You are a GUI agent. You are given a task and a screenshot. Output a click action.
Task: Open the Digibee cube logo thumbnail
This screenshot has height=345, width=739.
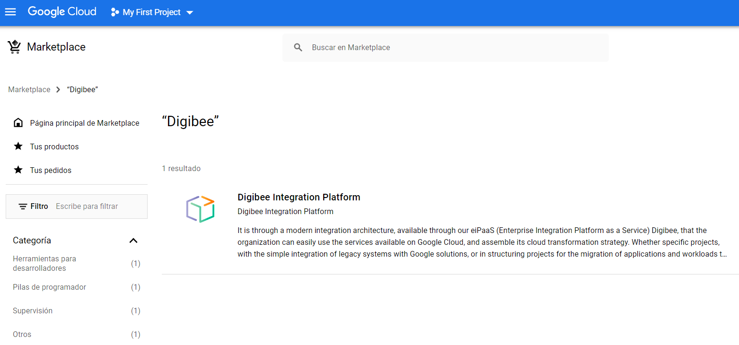[200, 209]
